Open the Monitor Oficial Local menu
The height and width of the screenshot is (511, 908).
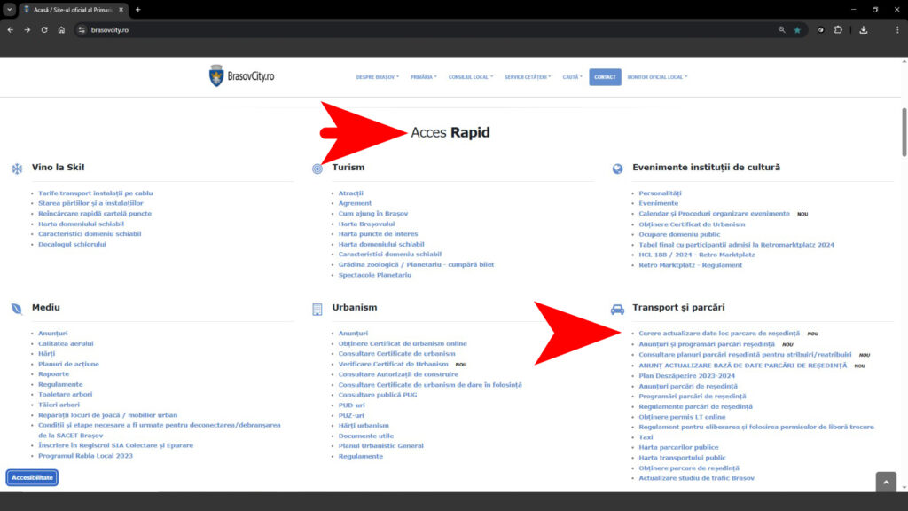[x=657, y=77]
